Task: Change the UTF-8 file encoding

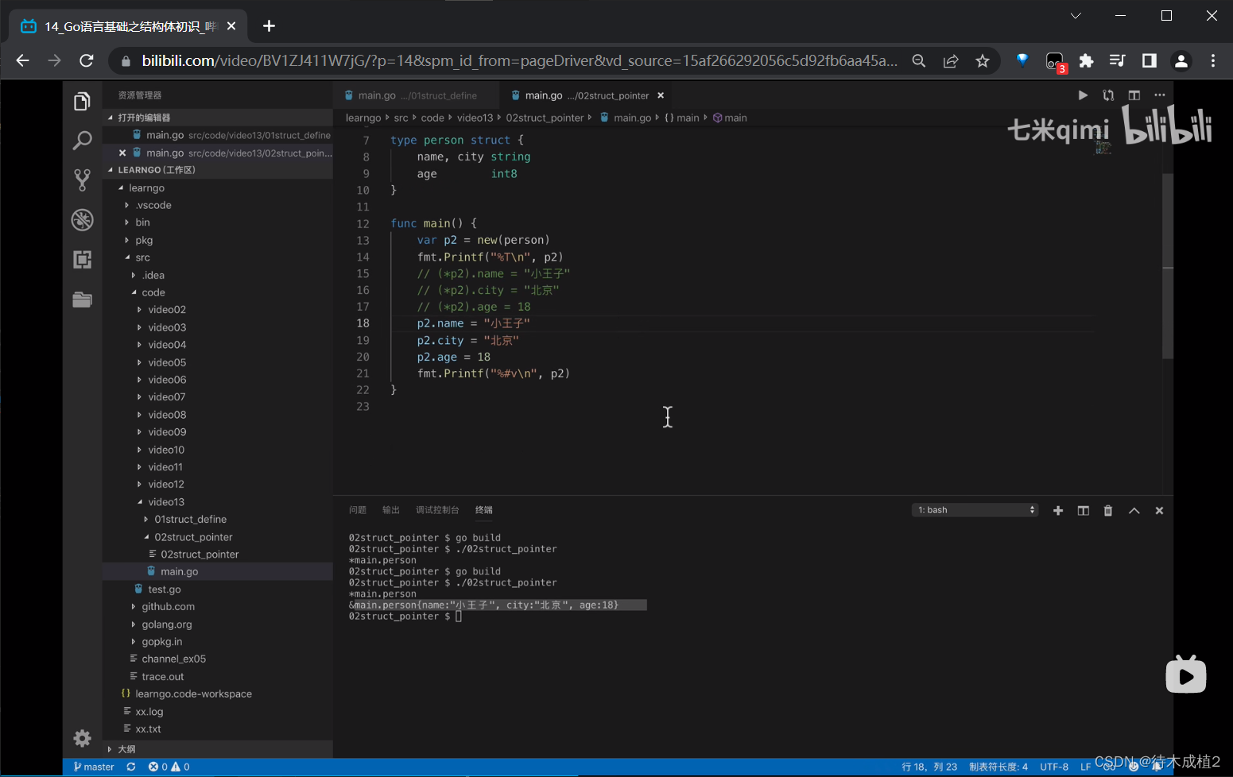Action: 1054,767
